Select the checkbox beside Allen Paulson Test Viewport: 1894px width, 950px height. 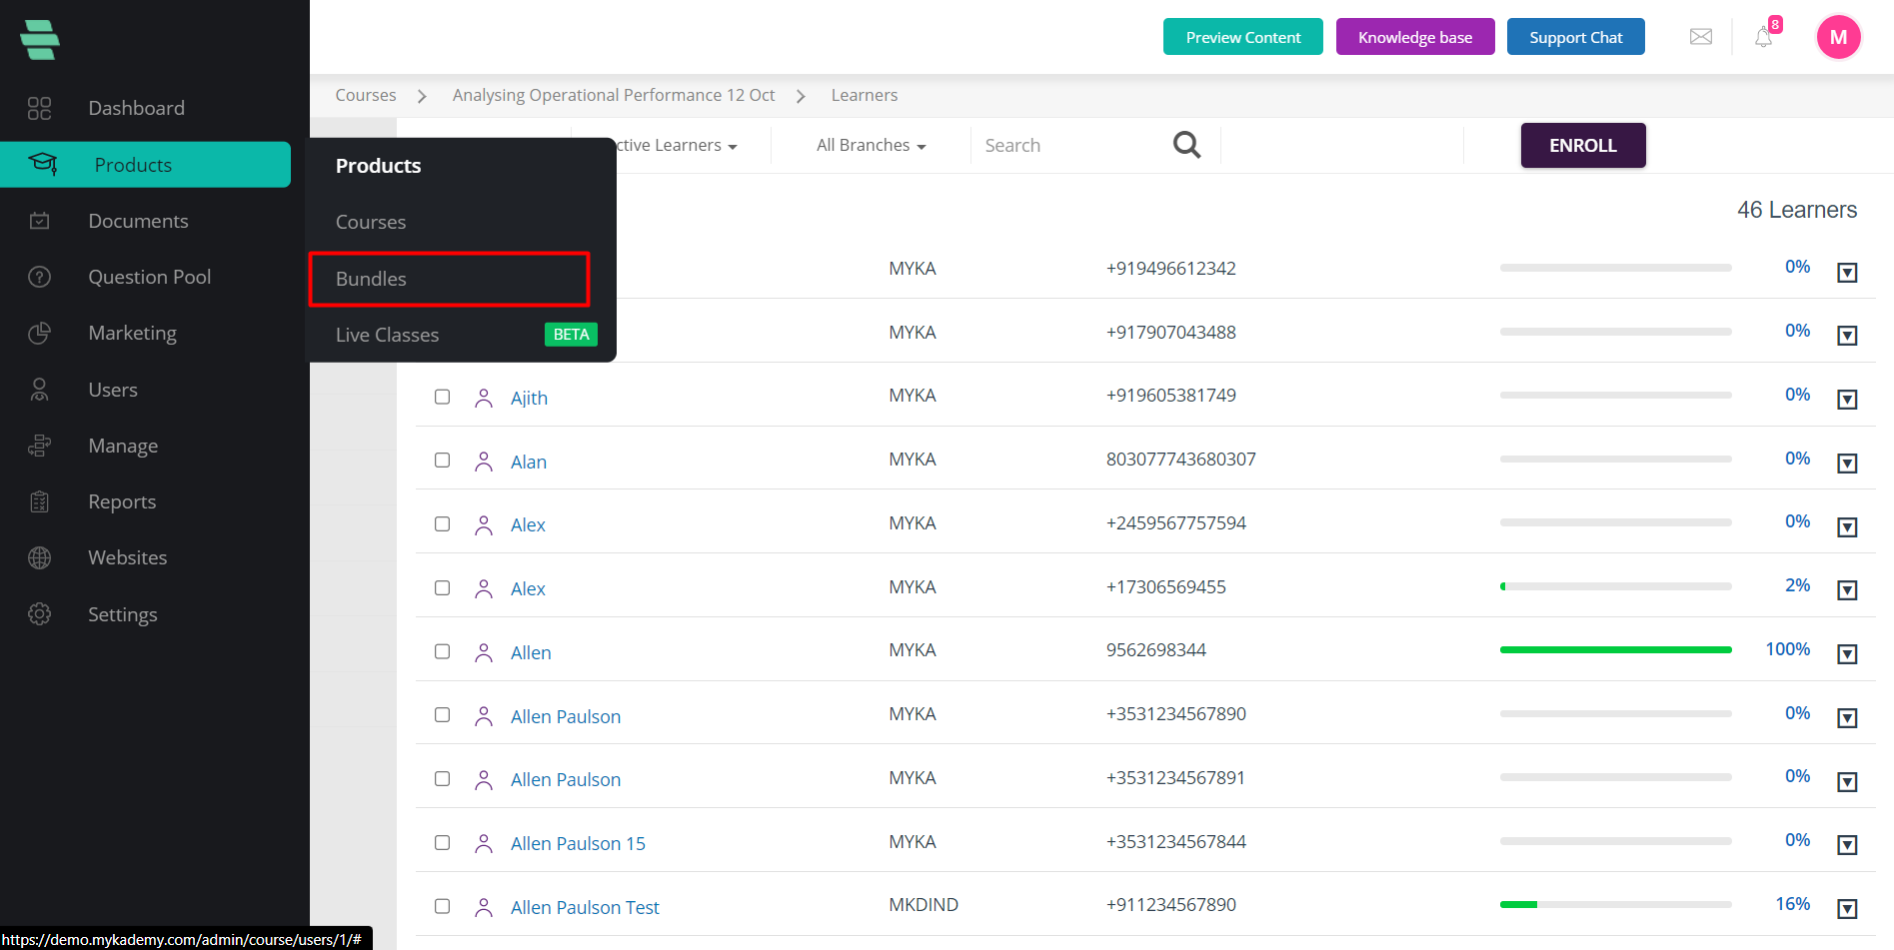pos(442,906)
